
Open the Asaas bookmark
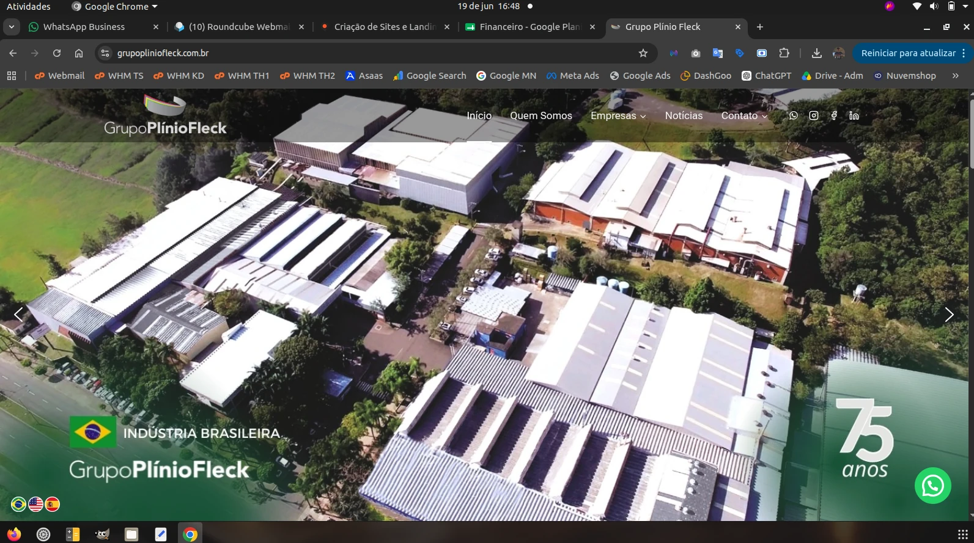364,76
